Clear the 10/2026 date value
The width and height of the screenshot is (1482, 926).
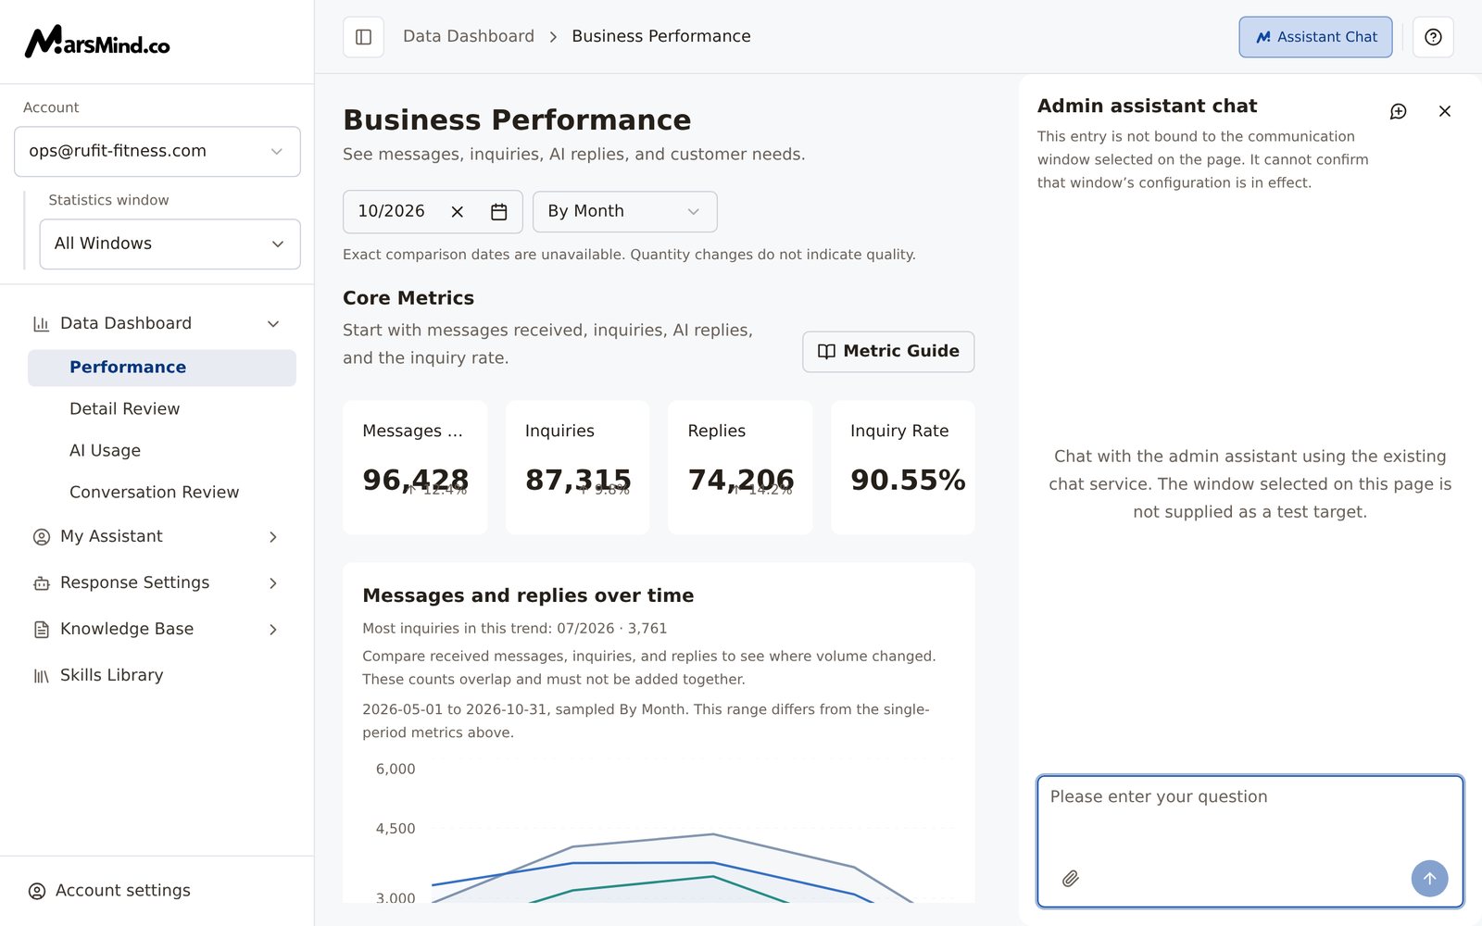coord(457,212)
